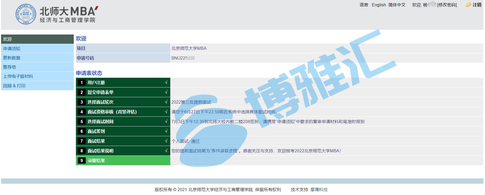Click the key icon beside 注销

coord(468,5)
